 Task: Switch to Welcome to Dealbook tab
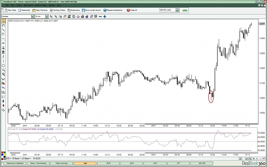(x=15, y=163)
